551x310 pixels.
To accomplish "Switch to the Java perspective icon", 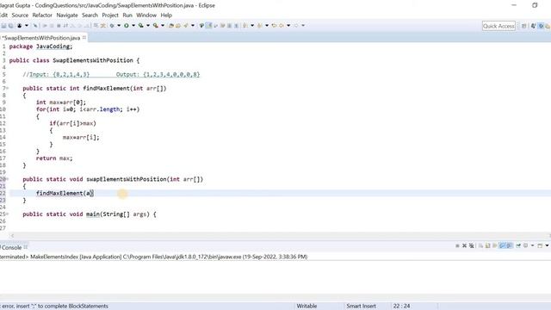I will tap(534, 26).
